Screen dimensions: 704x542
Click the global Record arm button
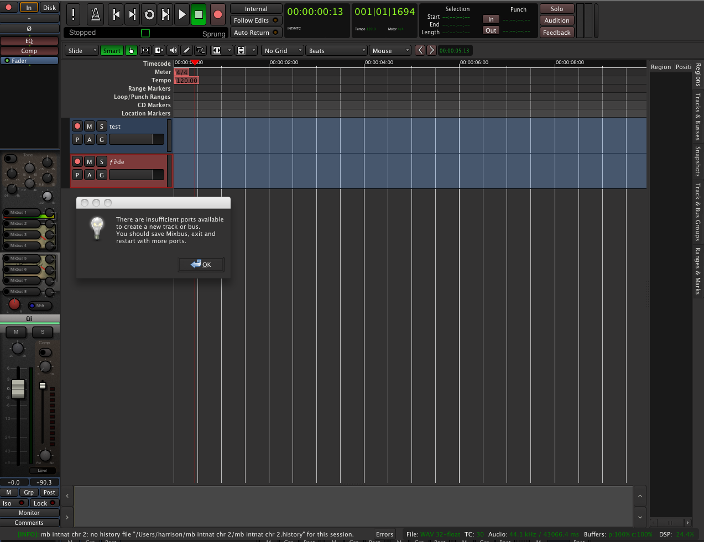pyautogui.click(x=218, y=15)
